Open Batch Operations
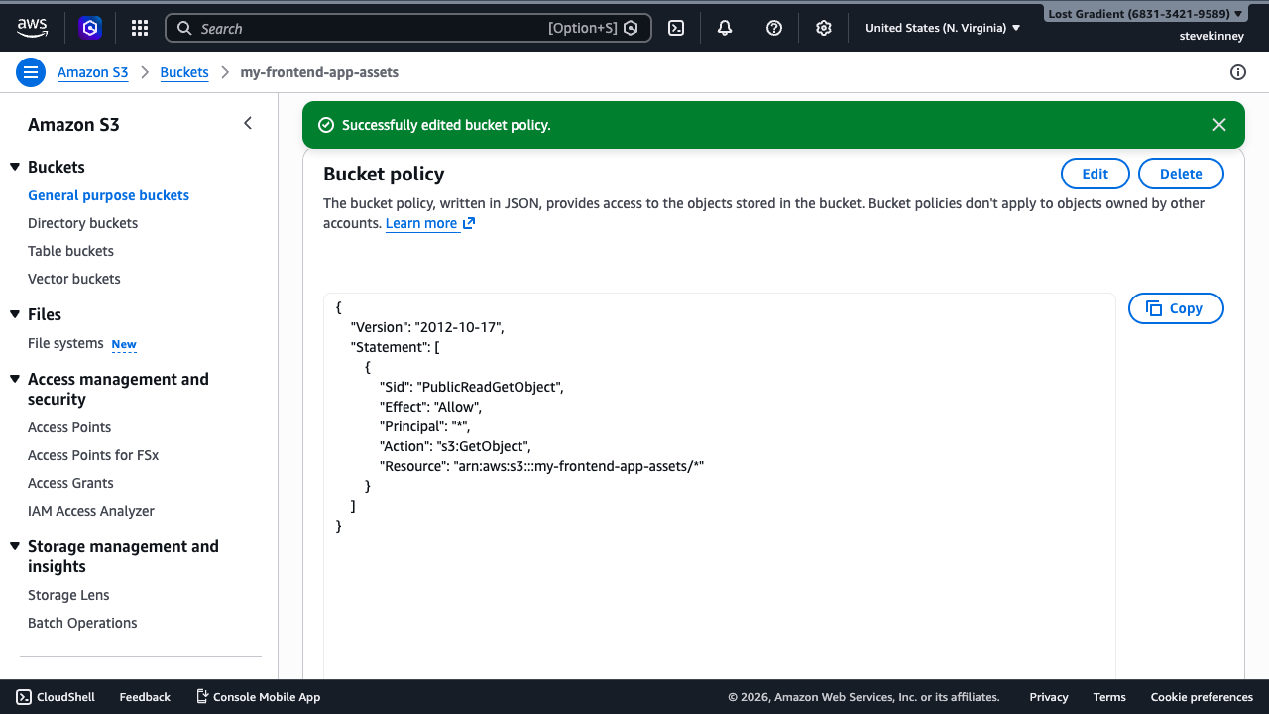Image resolution: width=1269 pixels, height=714 pixels. pos(82,623)
